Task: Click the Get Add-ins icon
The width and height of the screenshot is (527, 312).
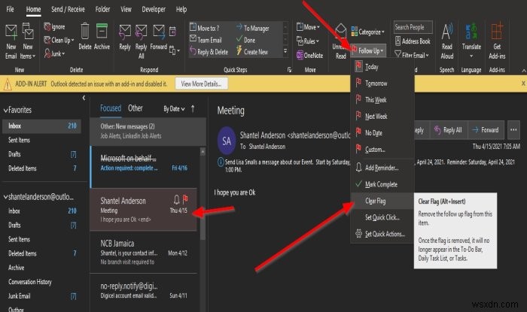Action: click(497, 32)
